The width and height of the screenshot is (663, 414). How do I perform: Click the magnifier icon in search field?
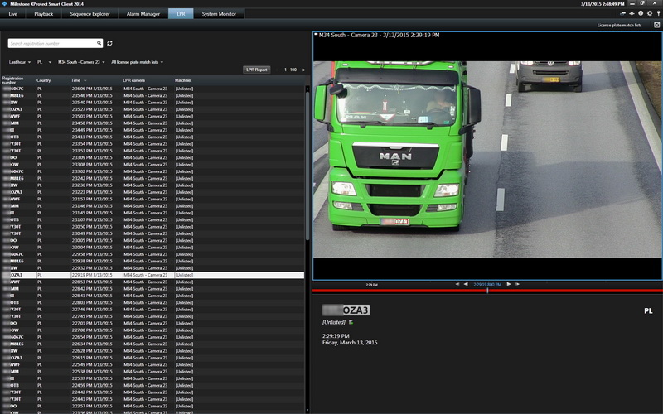[99, 43]
